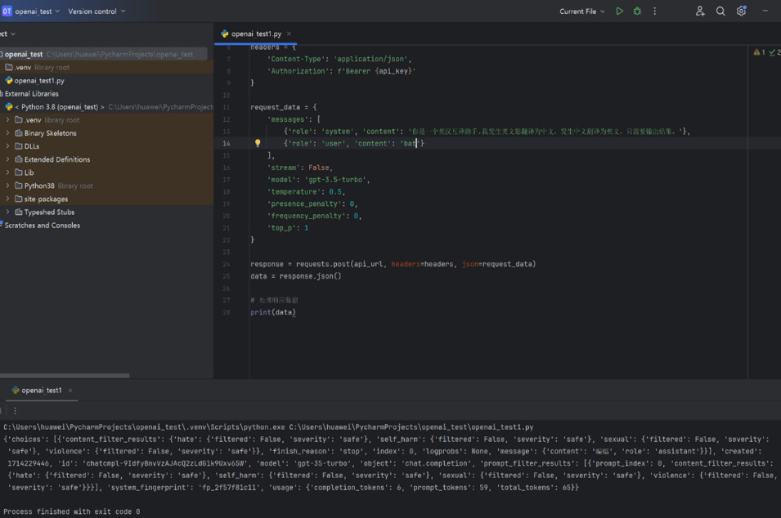Click the warning count indicator in the editor
The image size is (781, 518).
click(x=760, y=52)
